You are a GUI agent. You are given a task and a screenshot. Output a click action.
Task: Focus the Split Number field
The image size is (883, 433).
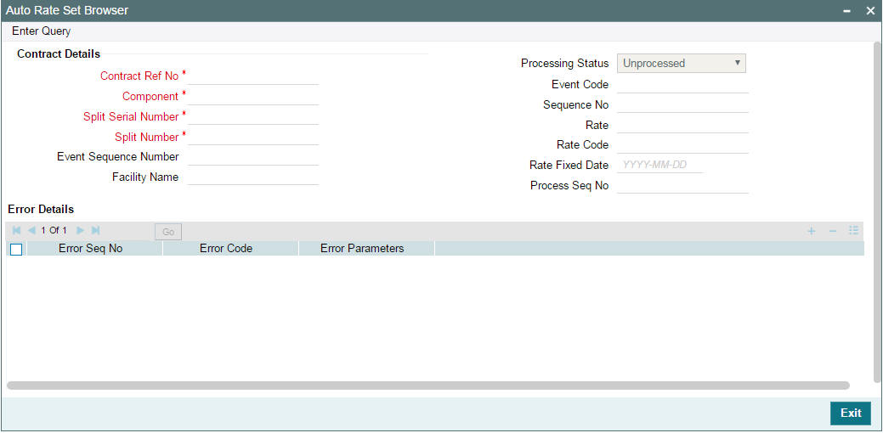[253, 137]
